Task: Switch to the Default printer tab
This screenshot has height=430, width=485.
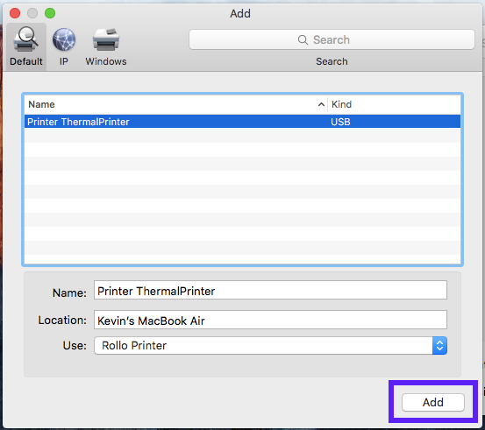Action: (x=26, y=46)
